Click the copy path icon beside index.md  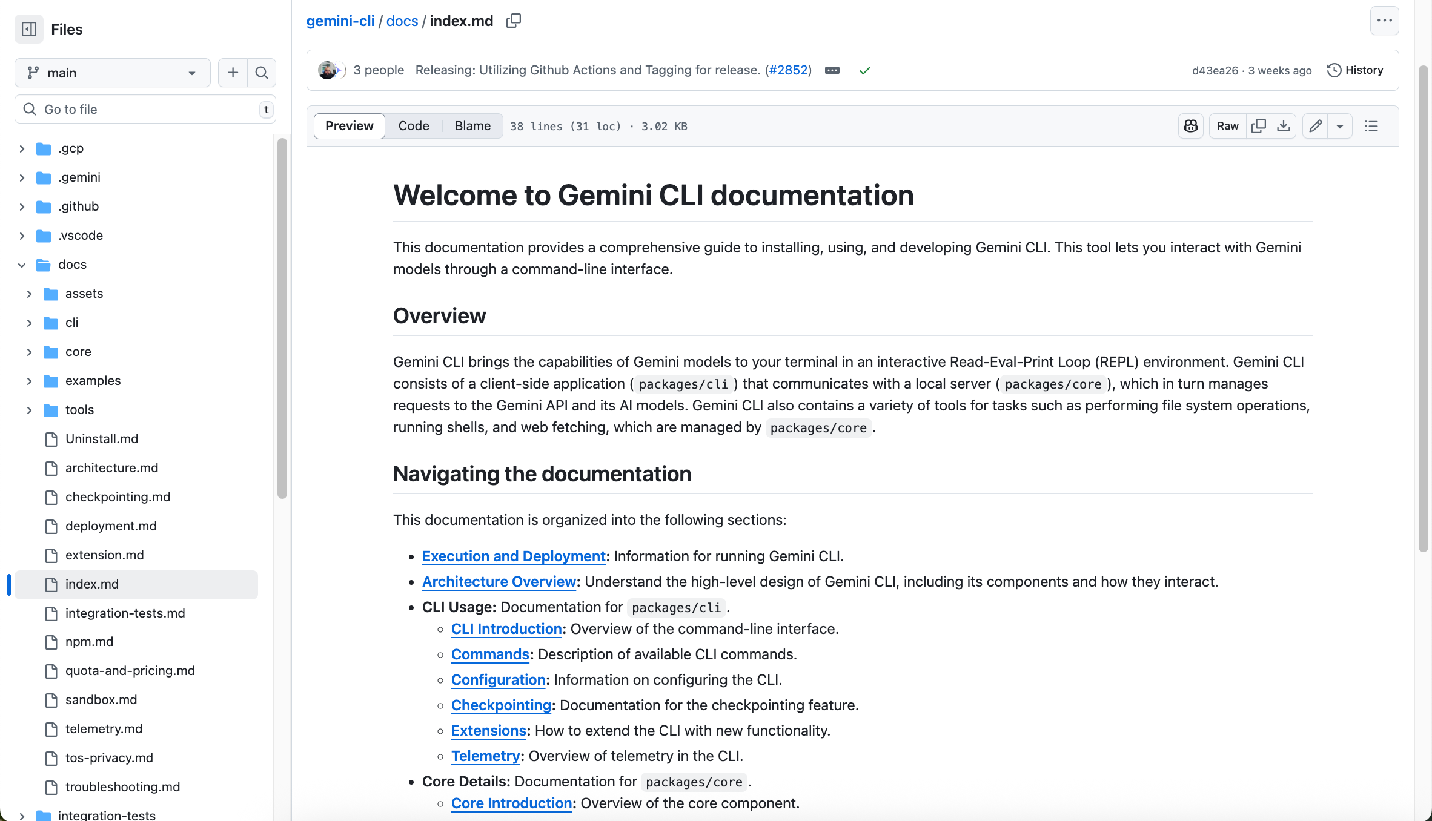coord(513,21)
